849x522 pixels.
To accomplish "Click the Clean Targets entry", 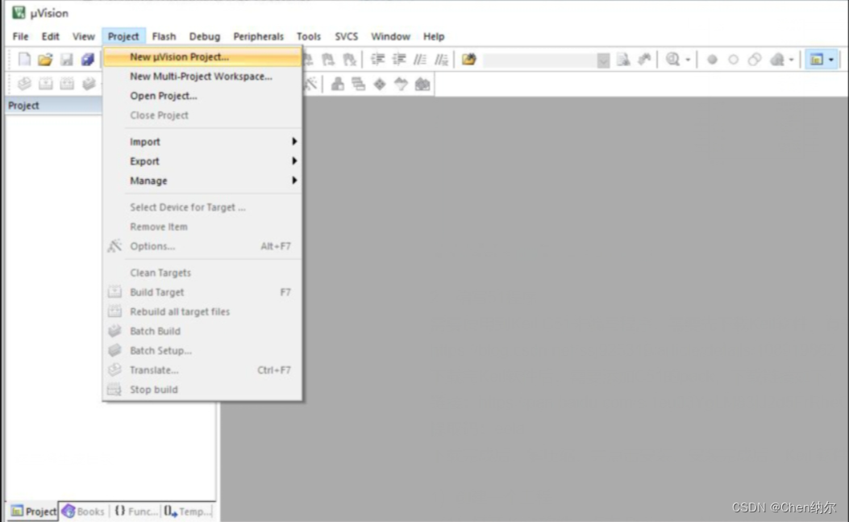I will 202,273.
